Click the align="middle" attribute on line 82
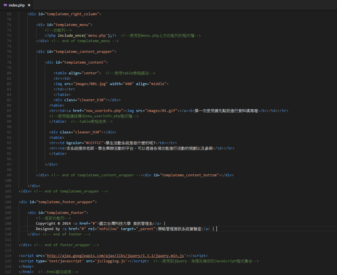This screenshot has width=337, height=275. 151,84
